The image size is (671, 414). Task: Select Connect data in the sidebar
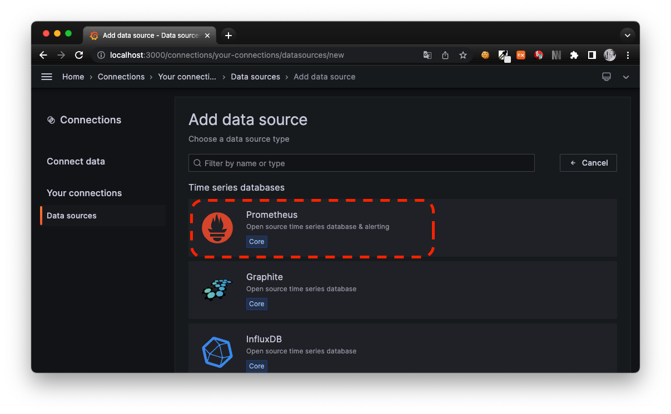(x=76, y=161)
